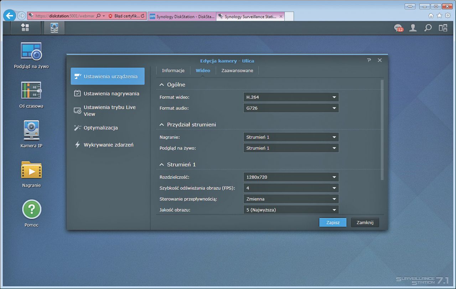Screen dimensions: 456x289
Task: Click the diskstation URL address field
Action: point(65,16)
